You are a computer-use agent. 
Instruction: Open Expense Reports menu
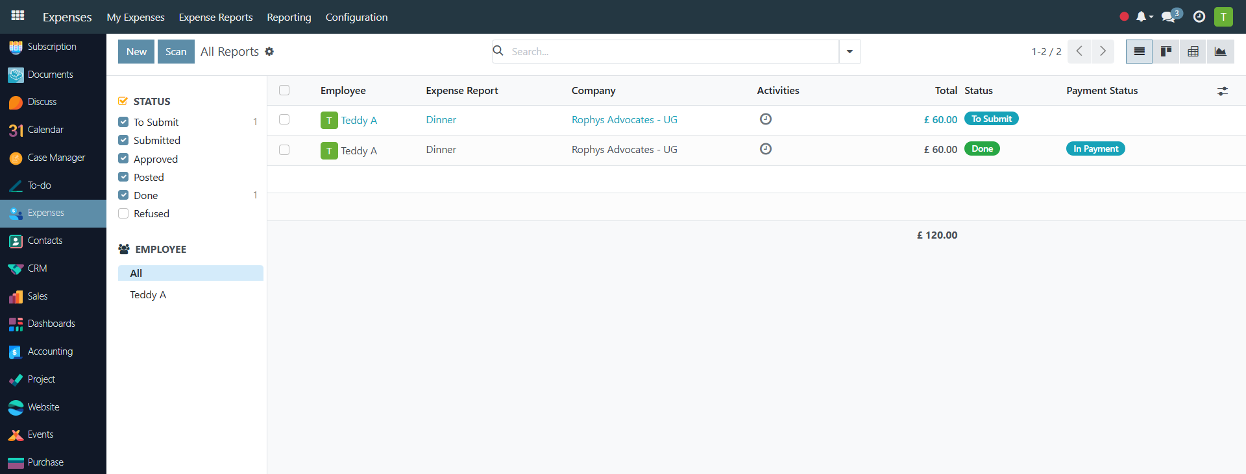click(x=216, y=17)
